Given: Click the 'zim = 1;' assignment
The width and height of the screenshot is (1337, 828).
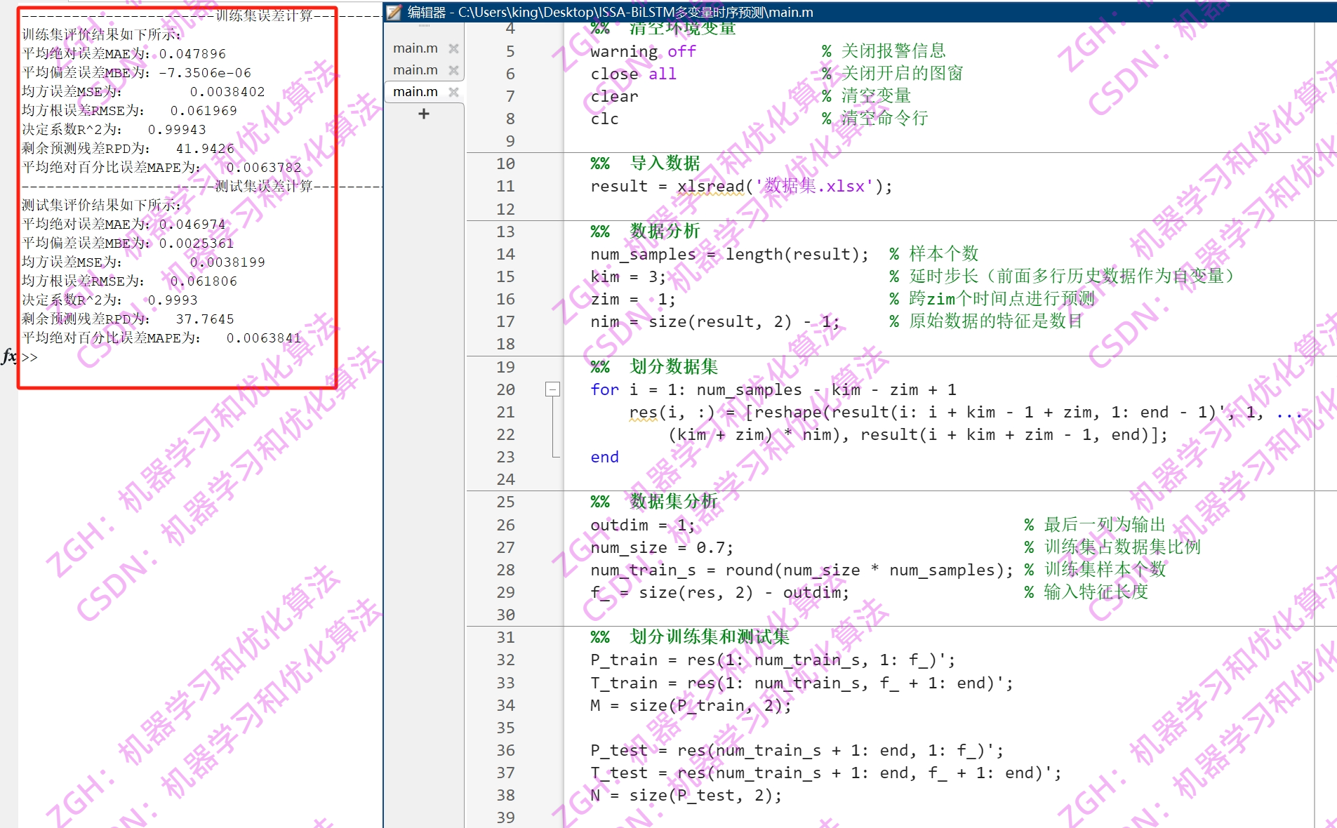Looking at the screenshot, I should (x=633, y=299).
